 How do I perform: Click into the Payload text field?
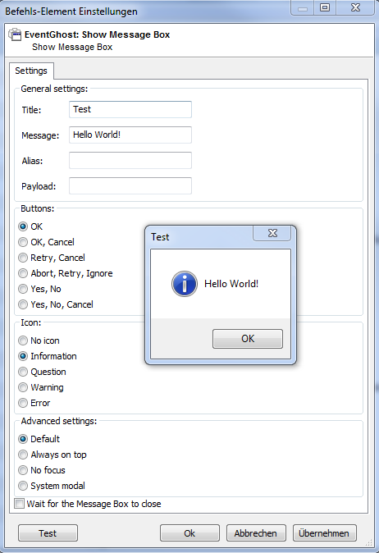(x=130, y=186)
